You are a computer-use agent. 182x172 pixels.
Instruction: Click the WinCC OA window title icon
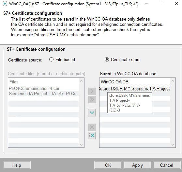point(5,4)
